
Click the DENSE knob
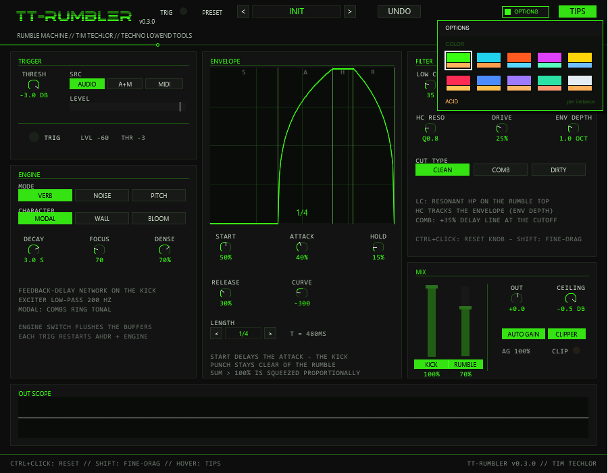pyautogui.click(x=165, y=250)
